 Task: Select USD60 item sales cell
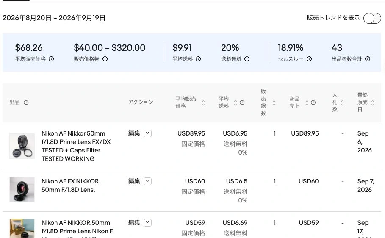coord(309,181)
